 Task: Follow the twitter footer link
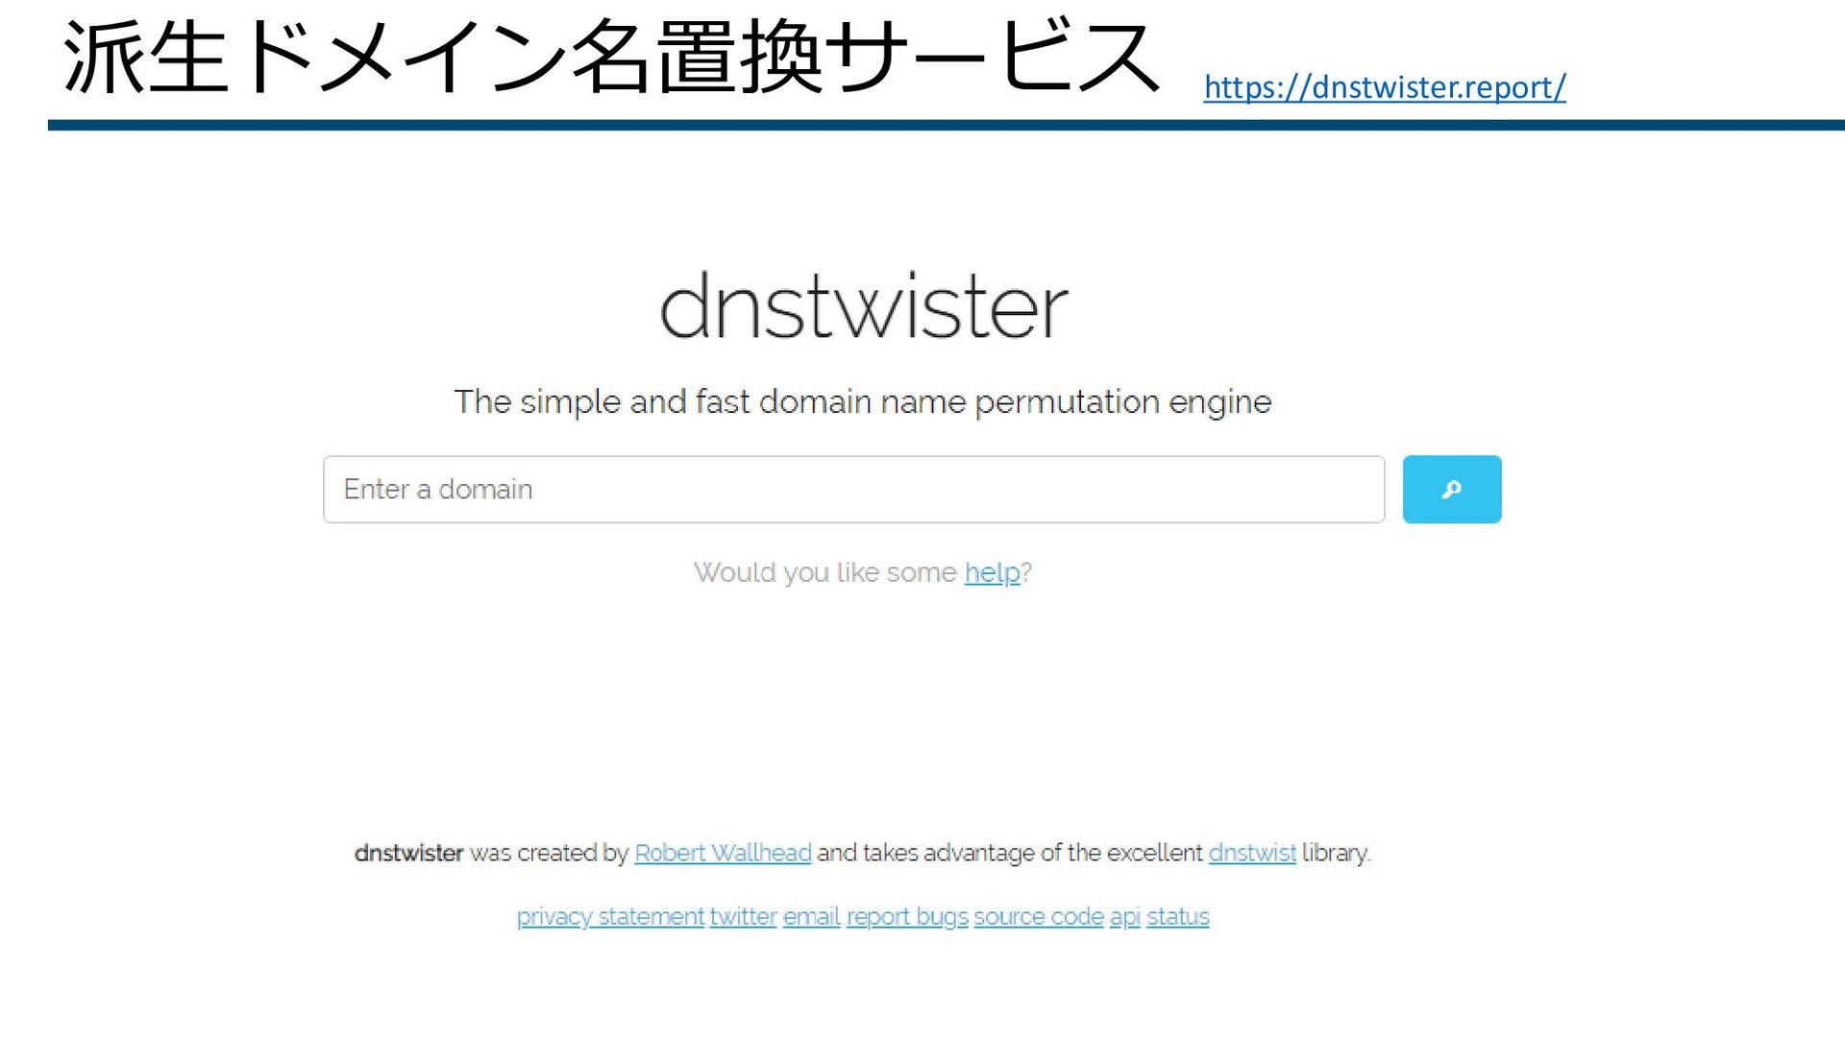click(743, 917)
